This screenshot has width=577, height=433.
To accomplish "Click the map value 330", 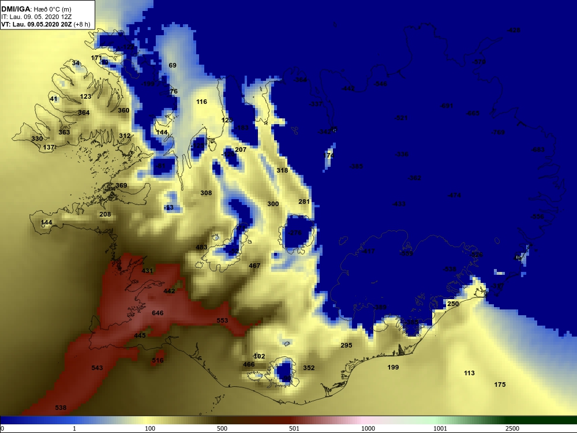I will [x=37, y=139].
